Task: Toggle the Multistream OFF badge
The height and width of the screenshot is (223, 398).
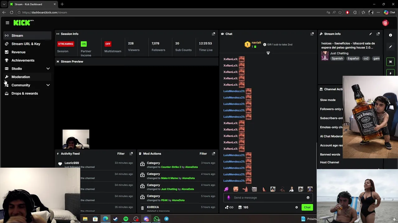Action: [x=108, y=44]
